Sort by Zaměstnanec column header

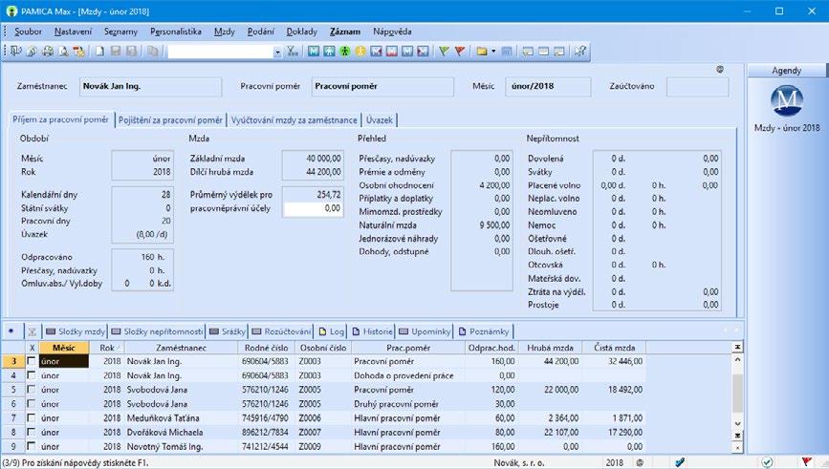181,348
